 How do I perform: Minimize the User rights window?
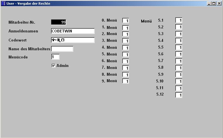pyautogui.click(x=209, y=4)
